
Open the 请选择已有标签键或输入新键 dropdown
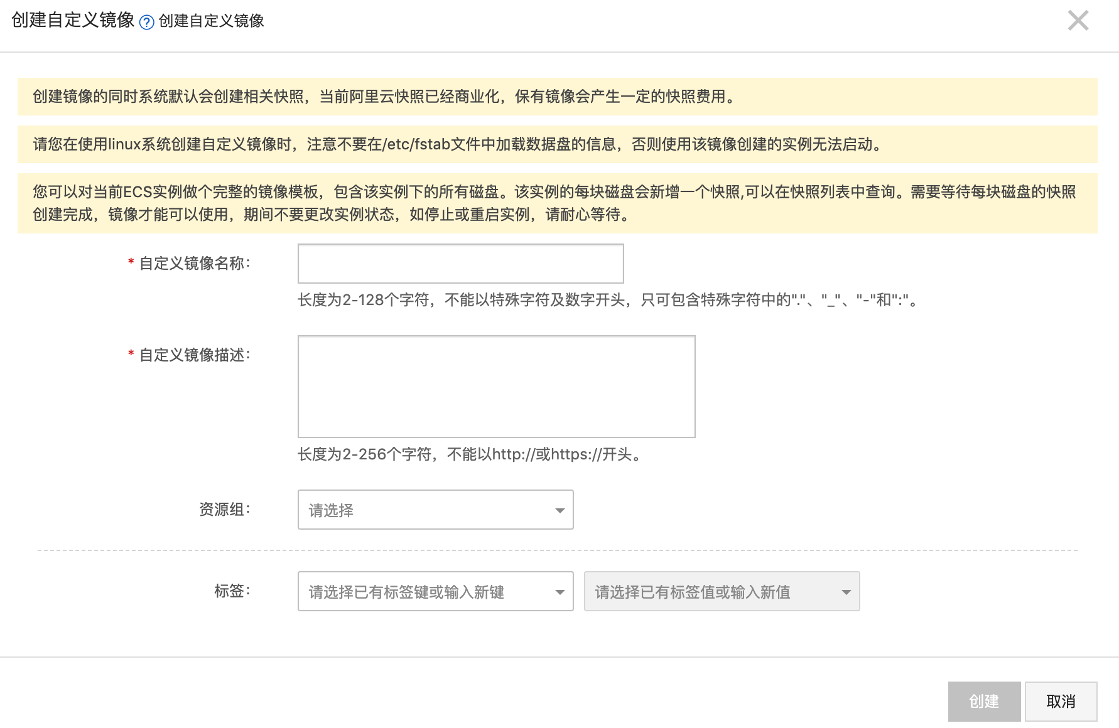435,591
